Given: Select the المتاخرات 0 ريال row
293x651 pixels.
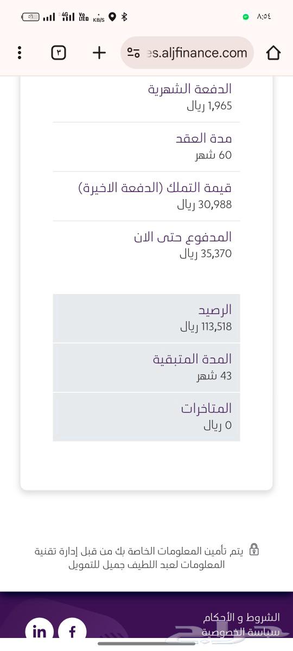Looking at the screenshot, I should coord(146,417).
